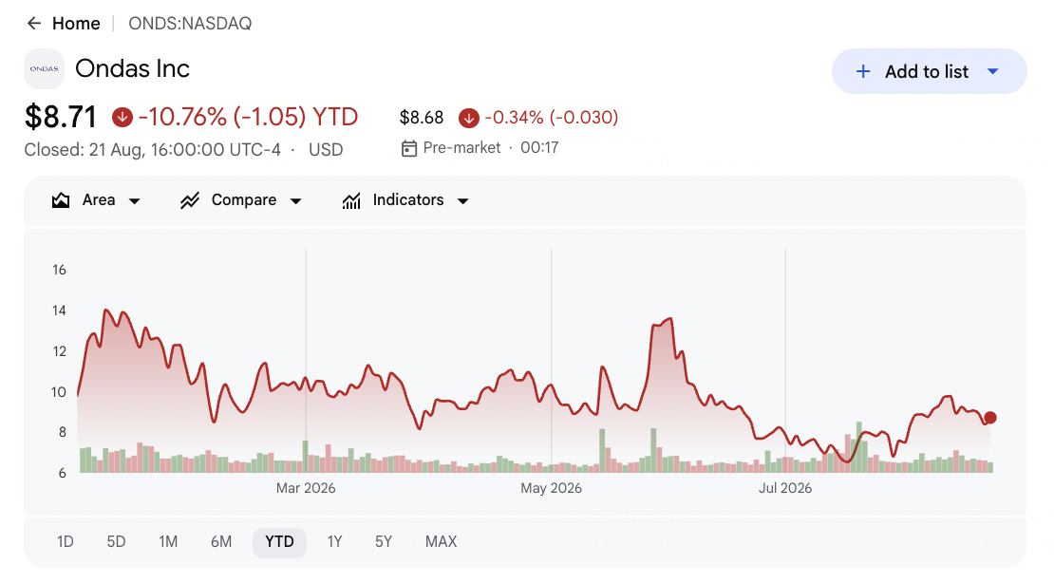Screen dimensions: 1054x583
Task: Click the 6 price axis label
Action: [63, 474]
